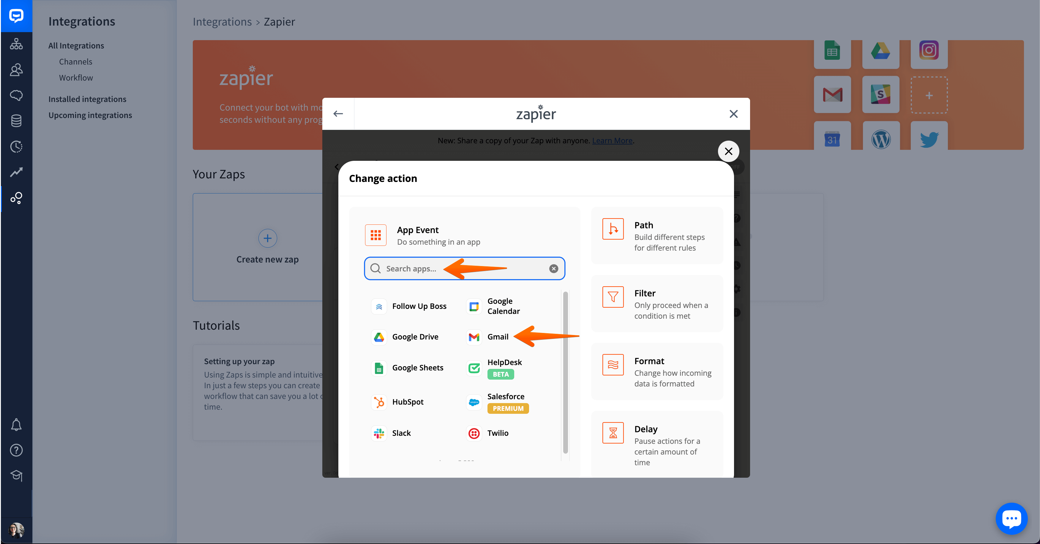Choose HubSpot app
1040x544 pixels.
(398, 402)
